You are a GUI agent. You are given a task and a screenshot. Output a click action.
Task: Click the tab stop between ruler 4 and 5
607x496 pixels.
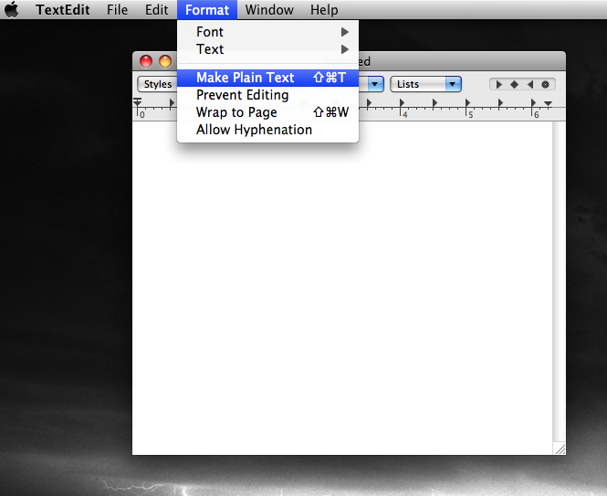tap(434, 102)
